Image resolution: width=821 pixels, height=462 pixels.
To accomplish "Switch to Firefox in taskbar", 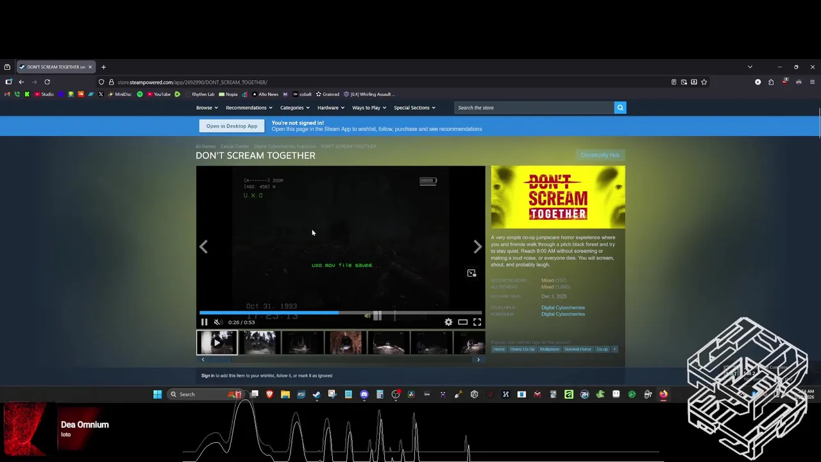I will pyautogui.click(x=663, y=395).
